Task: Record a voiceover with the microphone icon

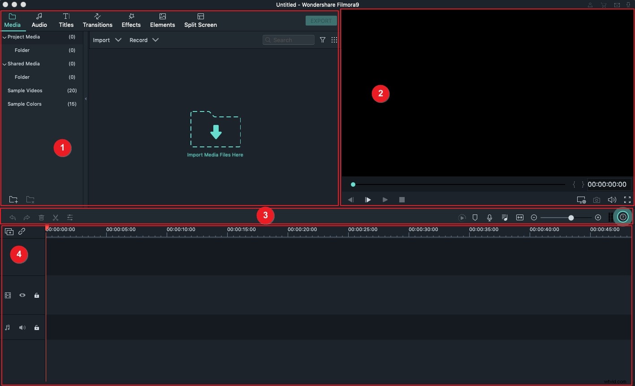Action: tap(489, 218)
